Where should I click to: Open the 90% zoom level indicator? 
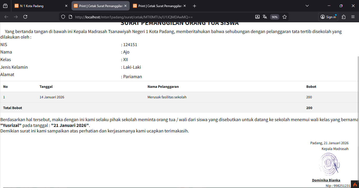275,17
